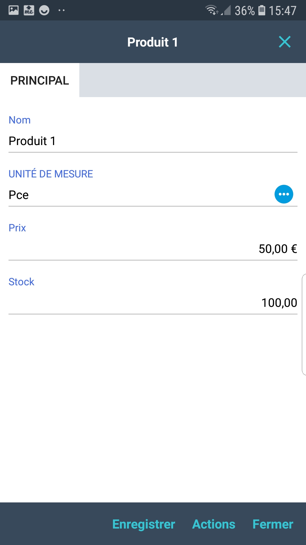Tap the gallery icon in status bar
The image size is (306, 545).
click(14, 11)
